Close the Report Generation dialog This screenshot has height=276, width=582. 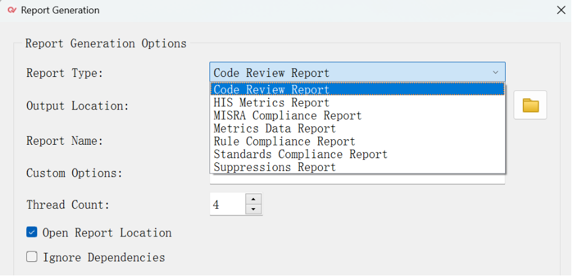[x=561, y=10]
